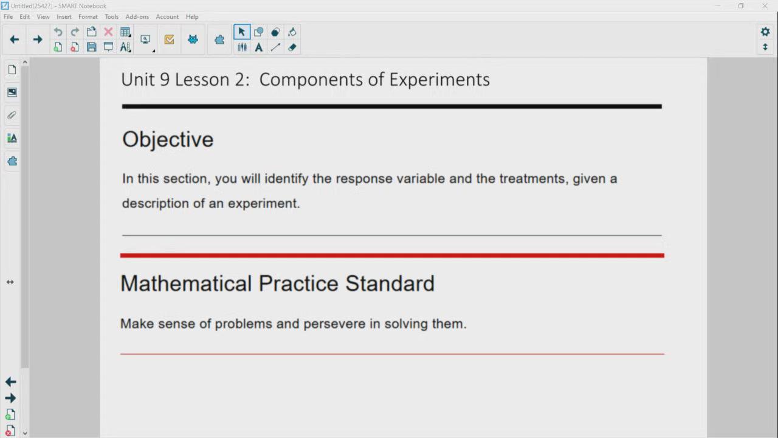Move toolbar using the vertical arrows toggle
This screenshot has height=438, width=778.
click(765, 47)
